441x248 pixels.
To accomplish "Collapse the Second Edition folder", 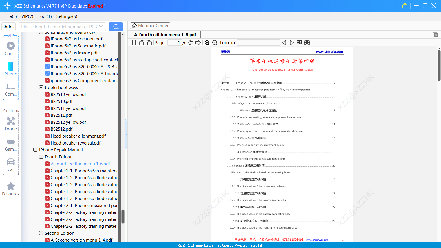I will [x=41, y=233].
